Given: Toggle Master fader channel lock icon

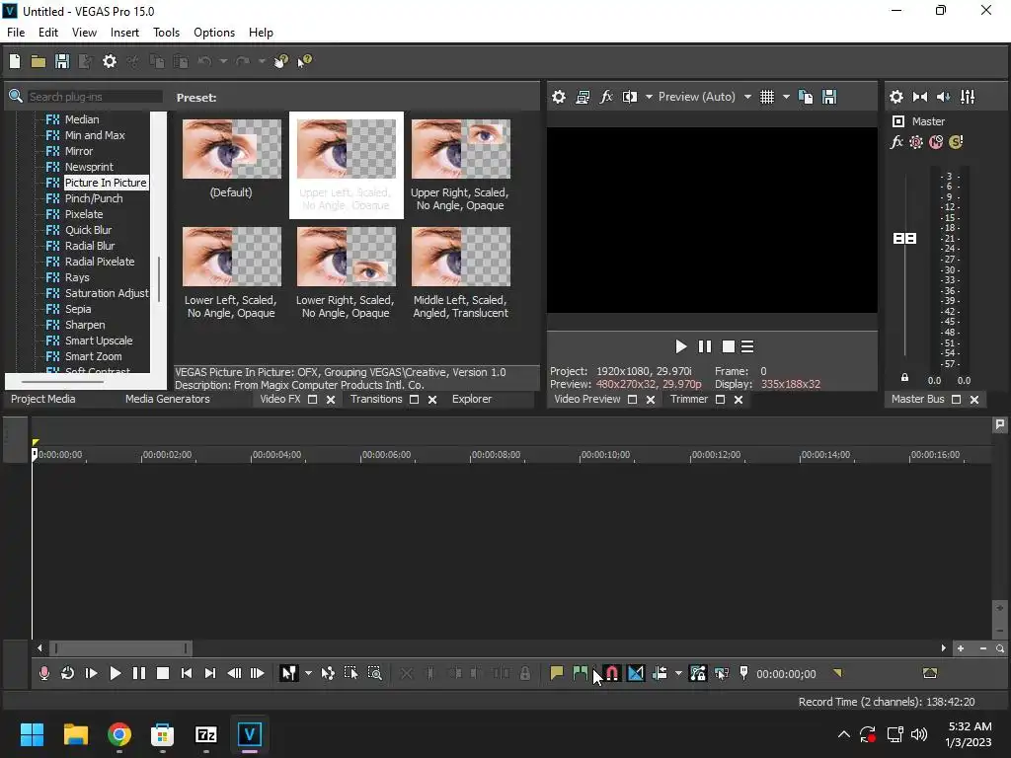Looking at the screenshot, I should click(904, 378).
